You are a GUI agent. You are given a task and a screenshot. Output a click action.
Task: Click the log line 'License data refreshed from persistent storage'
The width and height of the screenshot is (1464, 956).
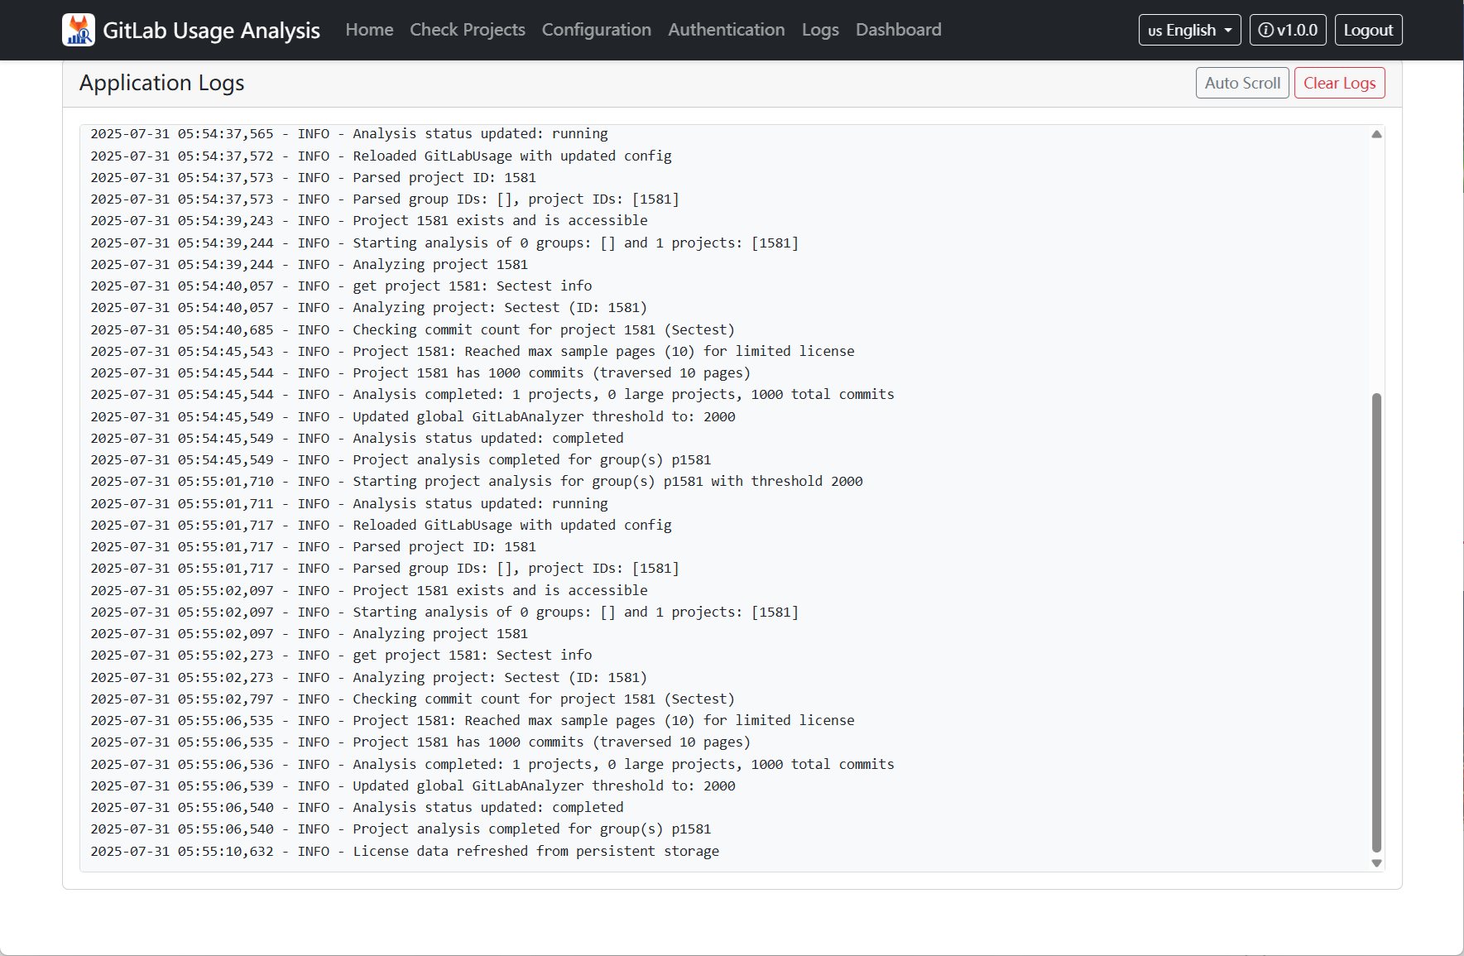(405, 851)
